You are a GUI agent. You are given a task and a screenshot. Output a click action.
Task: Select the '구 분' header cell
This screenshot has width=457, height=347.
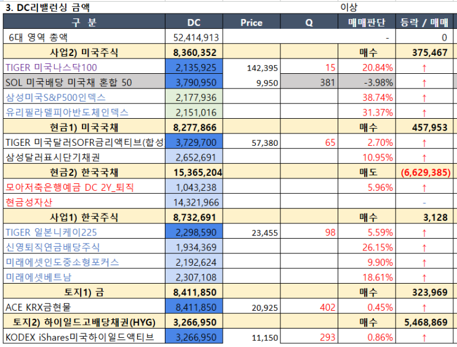click(x=84, y=22)
